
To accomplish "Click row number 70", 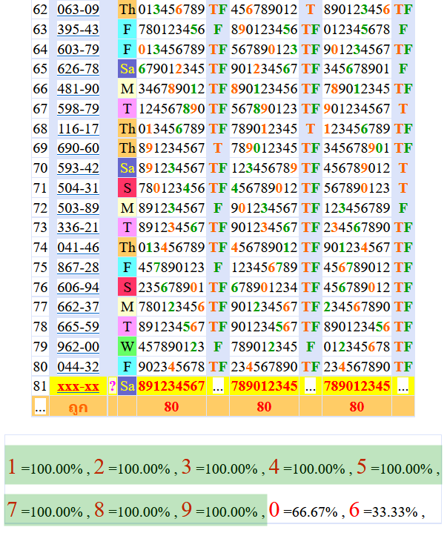I will point(40,168).
